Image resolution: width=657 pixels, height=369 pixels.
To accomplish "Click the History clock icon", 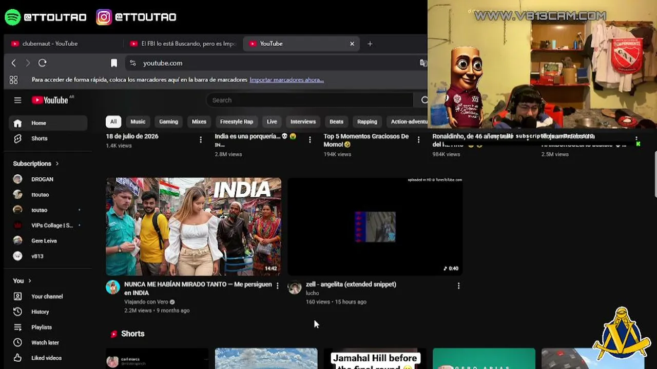I will point(18,312).
